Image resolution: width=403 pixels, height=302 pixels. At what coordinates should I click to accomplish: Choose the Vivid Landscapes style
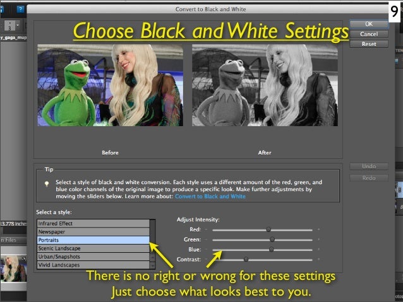93,265
